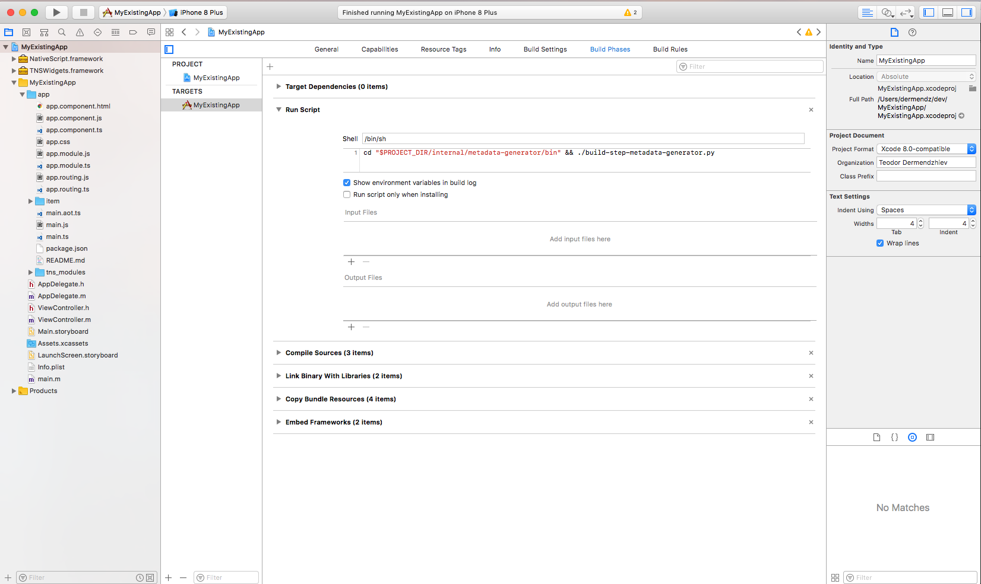Open the Issue navigator warning icon
This screenshot has width=981, height=584.
click(80, 32)
